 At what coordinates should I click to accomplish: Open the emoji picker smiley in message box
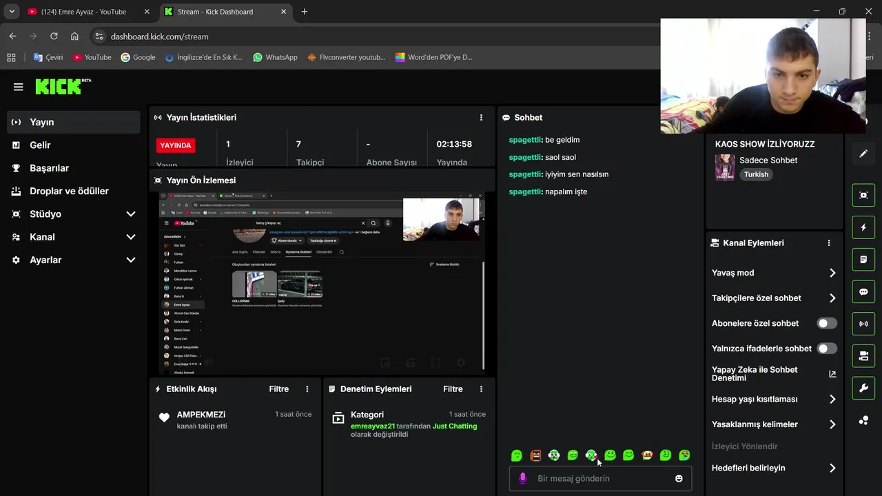coord(679,478)
